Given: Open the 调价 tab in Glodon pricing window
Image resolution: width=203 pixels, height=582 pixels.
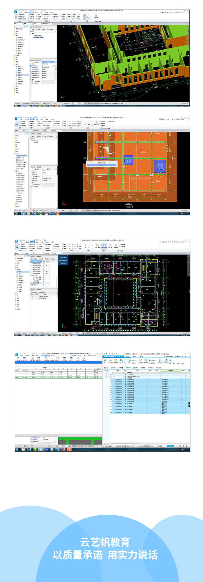Looking at the screenshot, I should click(x=135, y=357).
